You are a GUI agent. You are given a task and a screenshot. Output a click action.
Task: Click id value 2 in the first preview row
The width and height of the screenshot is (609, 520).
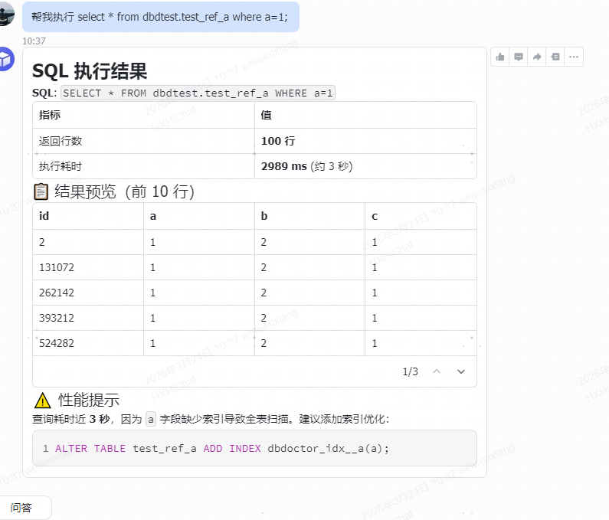pos(42,242)
